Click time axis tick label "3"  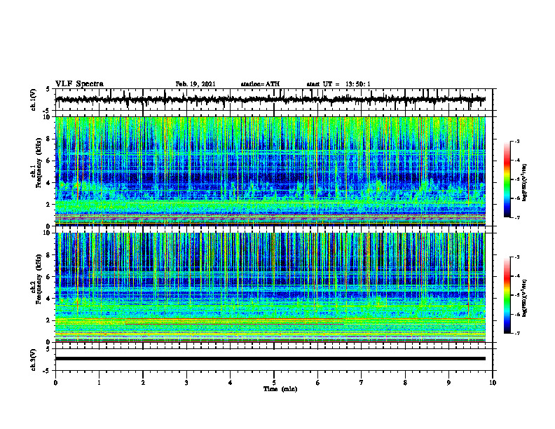(x=186, y=383)
